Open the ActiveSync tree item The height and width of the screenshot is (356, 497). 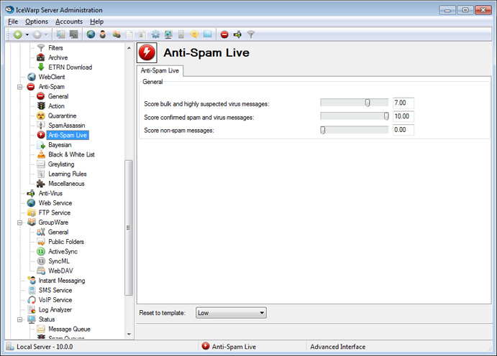coord(63,251)
